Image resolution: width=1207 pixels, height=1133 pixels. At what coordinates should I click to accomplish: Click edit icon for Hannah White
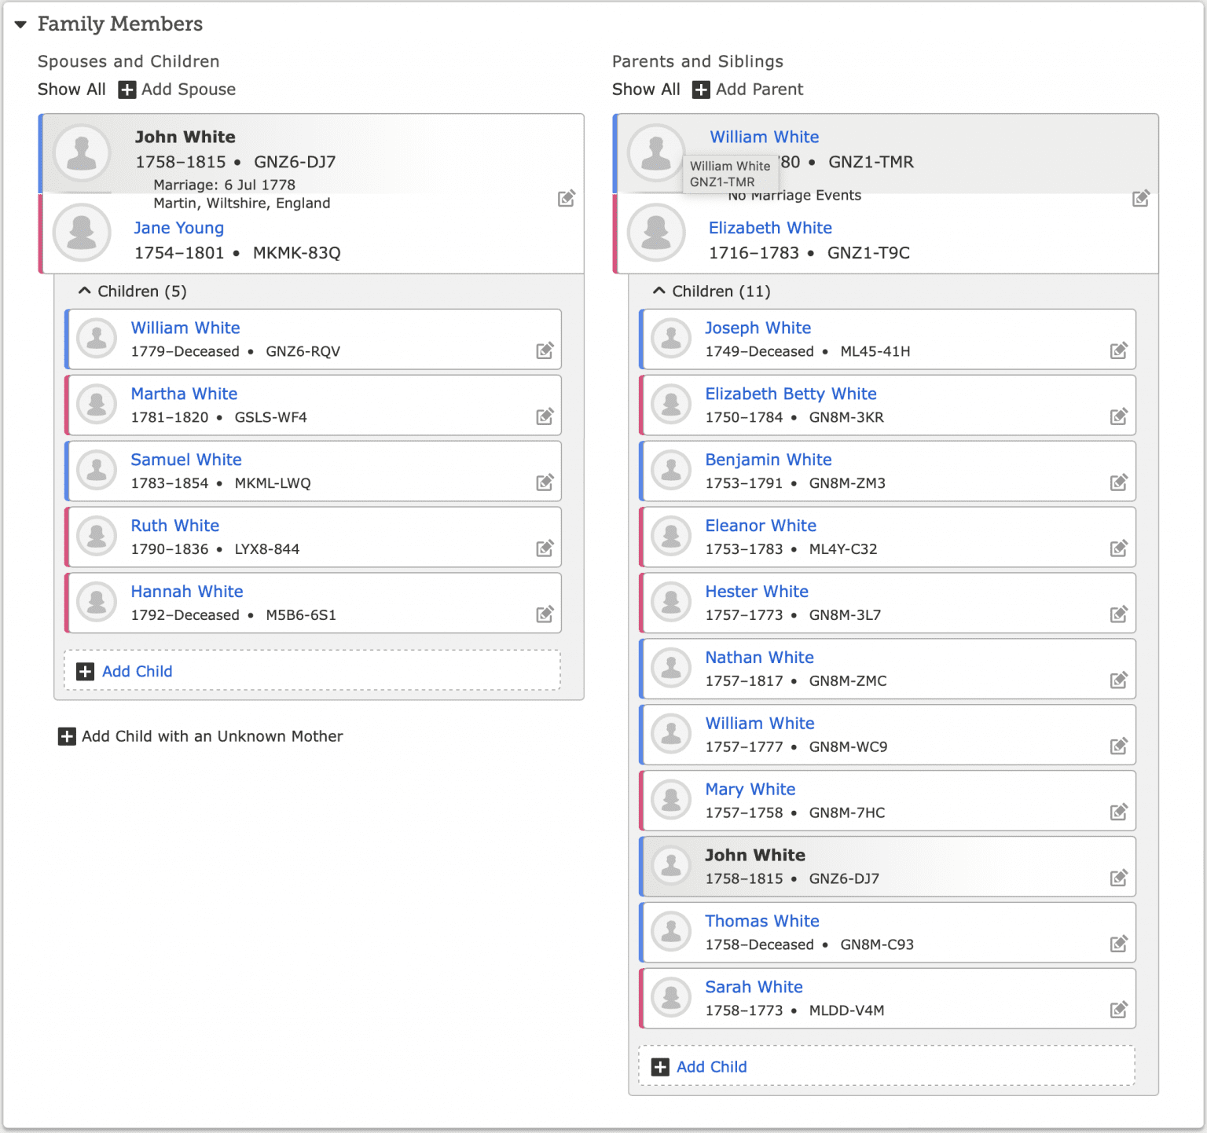tap(545, 614)
